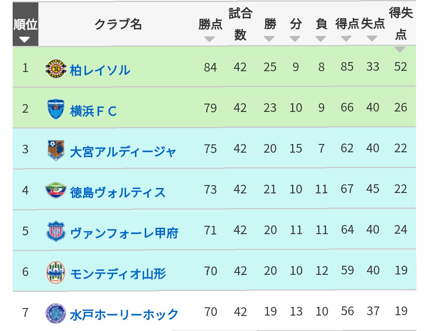Viewport: 427px width, 331px height.
Task: Click the Kashiwa Reysol club crest
Action: (56, 69)
